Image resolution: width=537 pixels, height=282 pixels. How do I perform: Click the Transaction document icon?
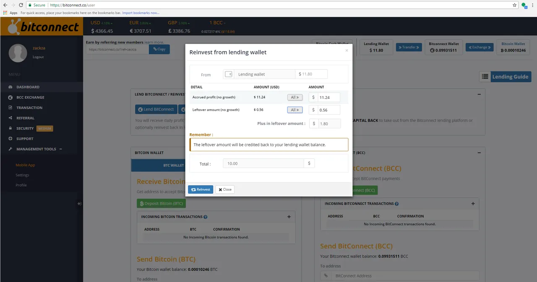pyautogui.click(x=10, y=108)
